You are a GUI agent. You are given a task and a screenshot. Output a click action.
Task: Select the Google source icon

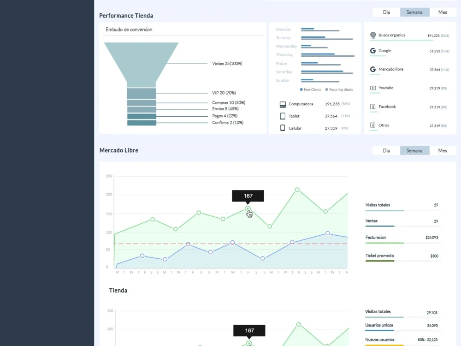click(x=372, y=51)
